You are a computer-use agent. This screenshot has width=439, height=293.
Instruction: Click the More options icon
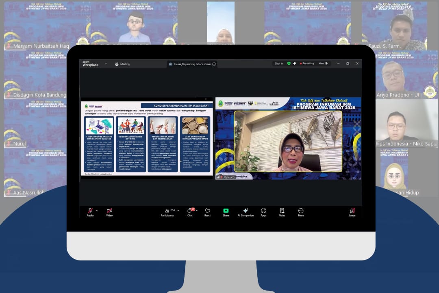click(301, 211)
